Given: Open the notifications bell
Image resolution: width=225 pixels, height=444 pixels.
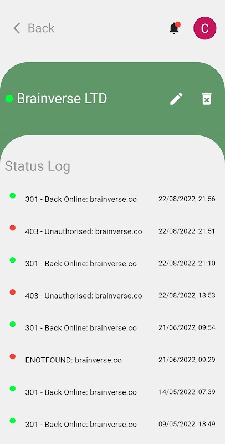Looking at the screenshot, I should [175, 28].
